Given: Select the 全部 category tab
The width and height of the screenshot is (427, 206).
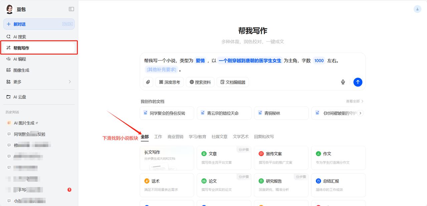Looking at the screenshot, I should [x=145, y=136].
